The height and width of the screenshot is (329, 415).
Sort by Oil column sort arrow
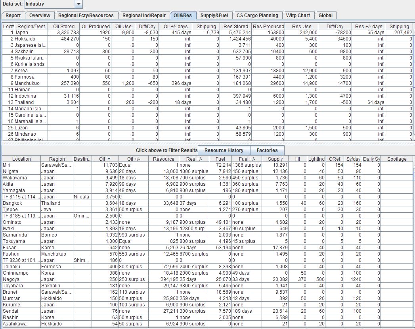109,159
